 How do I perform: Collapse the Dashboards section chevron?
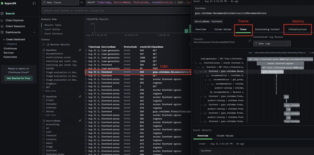click(34, 32)
